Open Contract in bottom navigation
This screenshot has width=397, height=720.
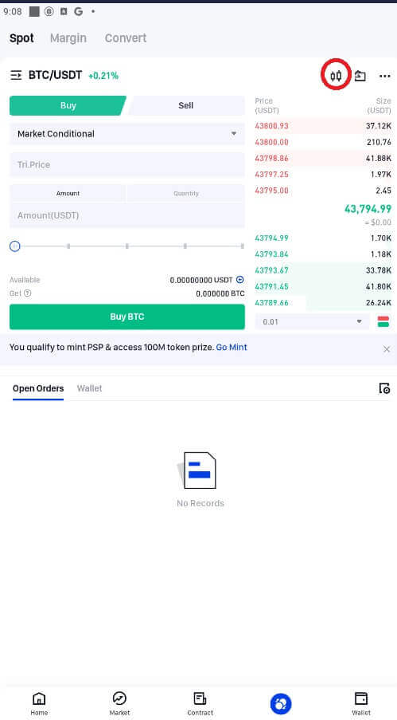pos(200,703)
